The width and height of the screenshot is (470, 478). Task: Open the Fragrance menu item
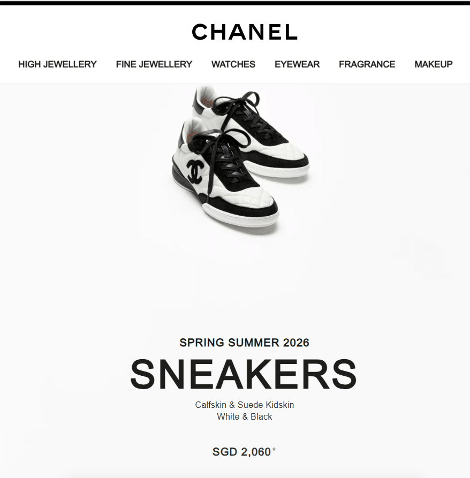(367, 64)
